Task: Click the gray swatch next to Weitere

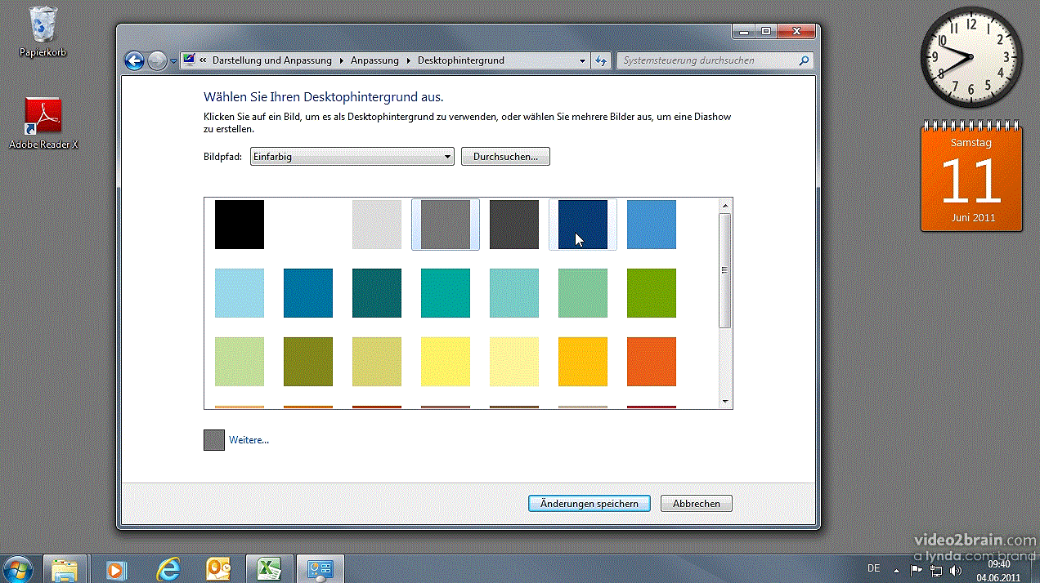Action: tap(214, 440)
